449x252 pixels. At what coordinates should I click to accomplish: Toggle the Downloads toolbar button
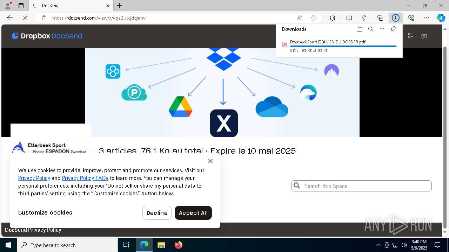click(x=396, y=18)
